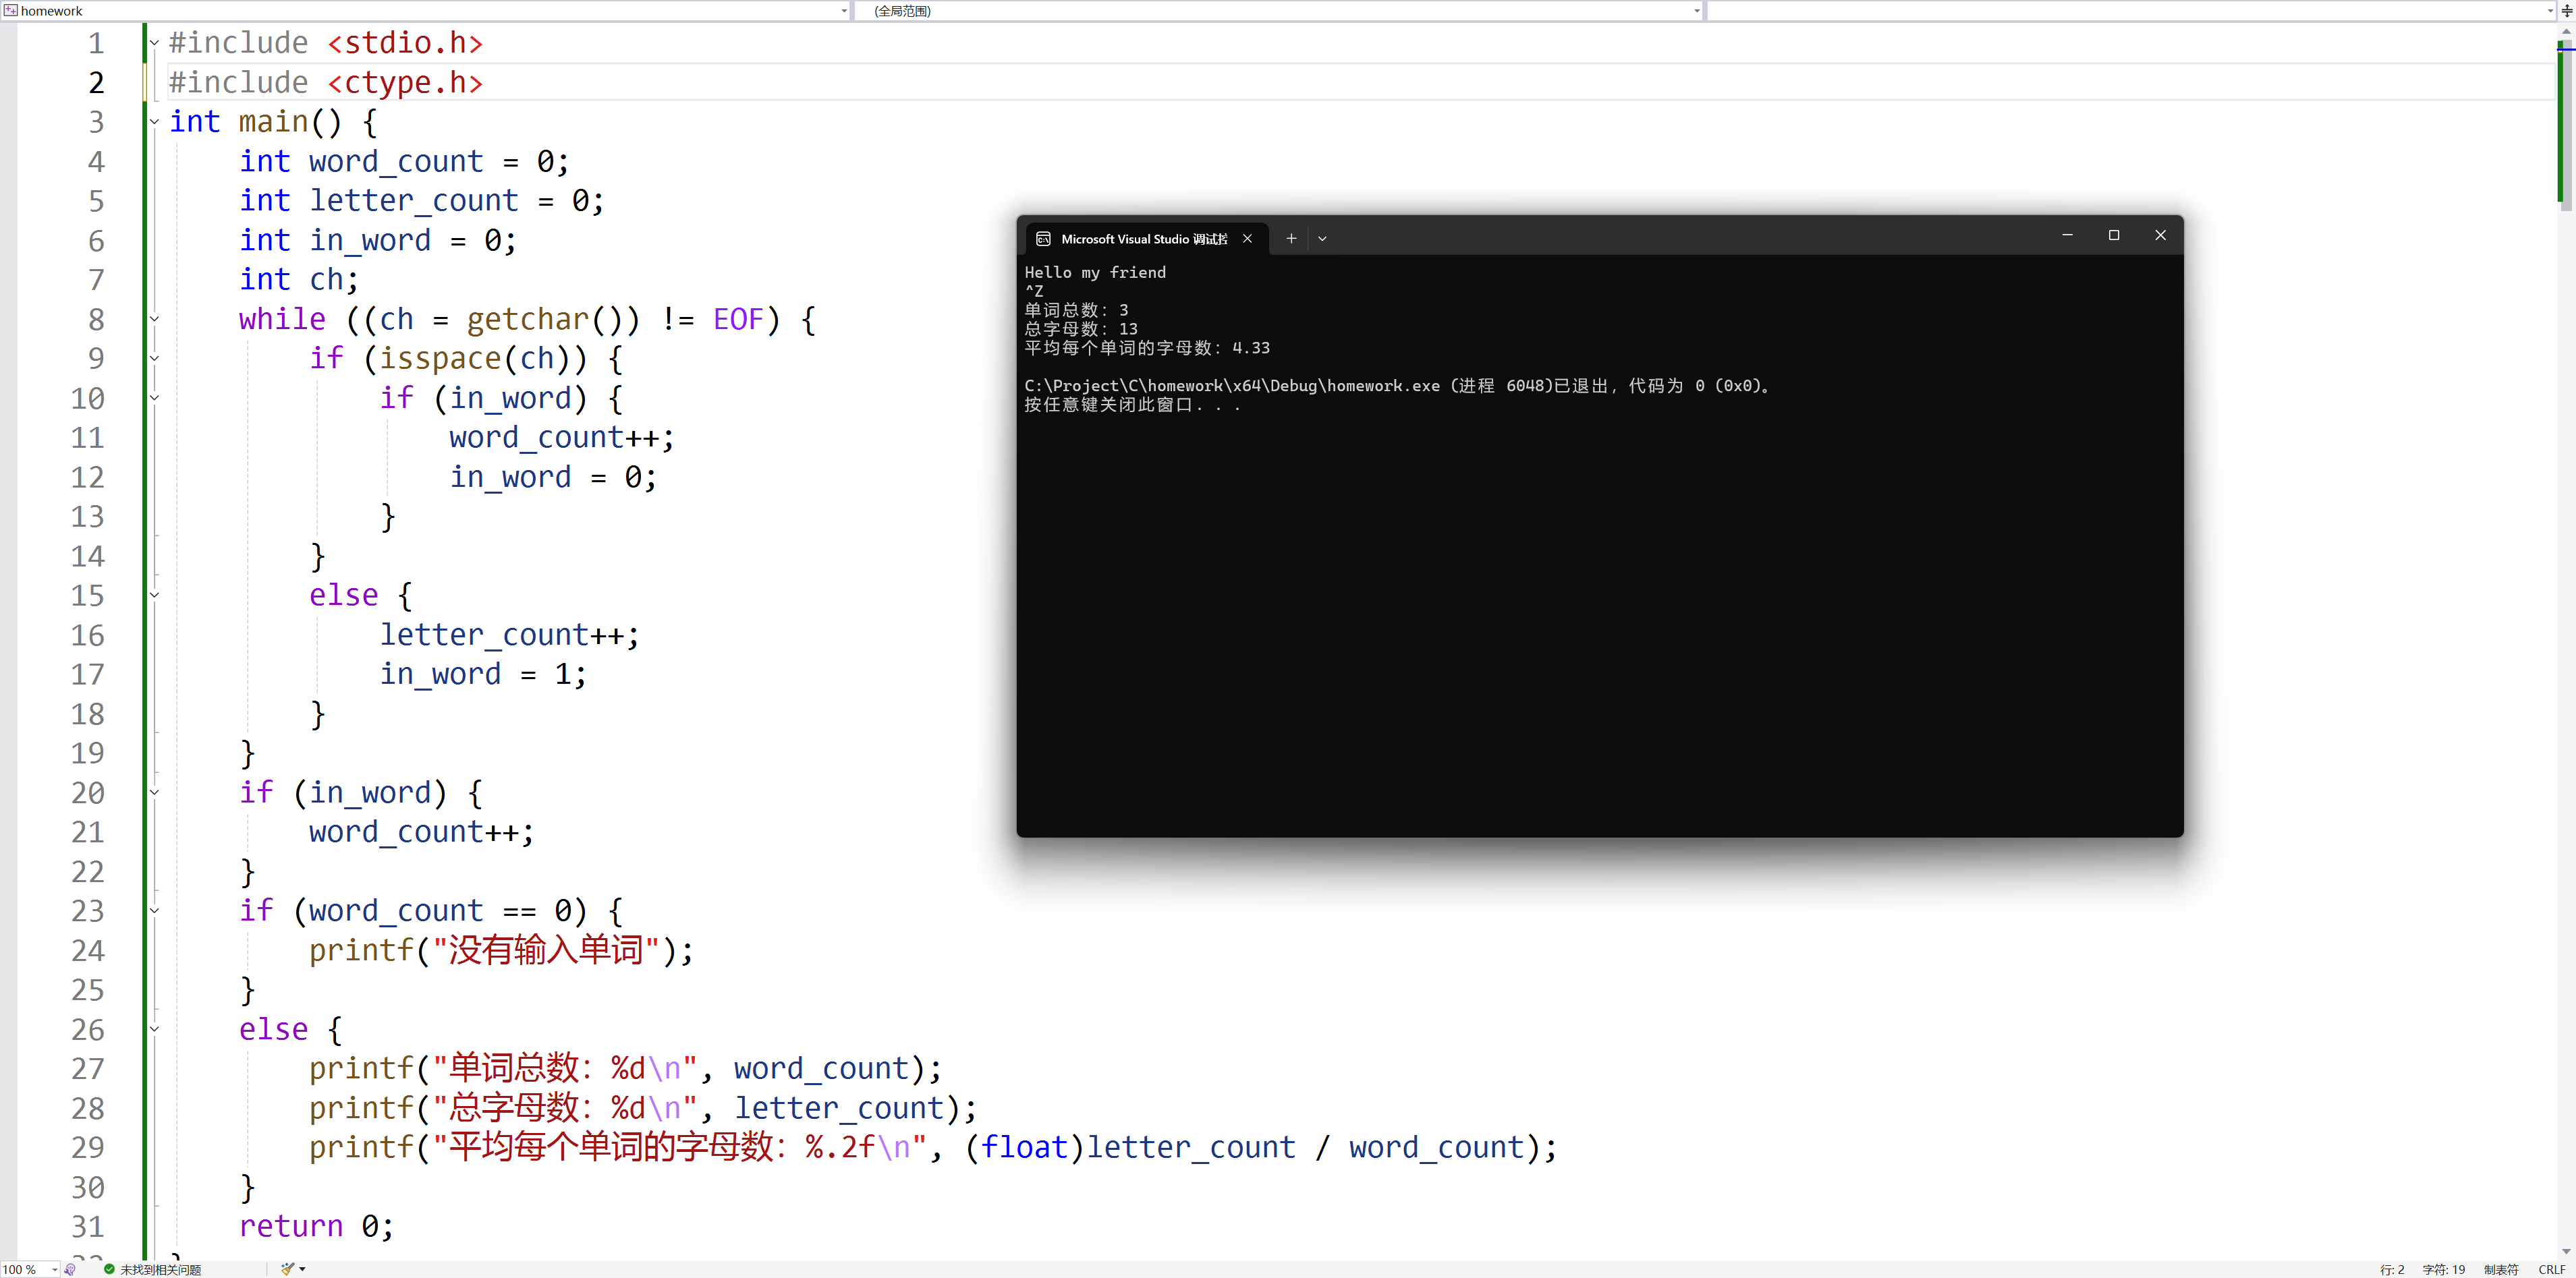Open a new terminal tab with plus icon
Viewport: 2576px width, 1278px height.
tap(1291, 239)
